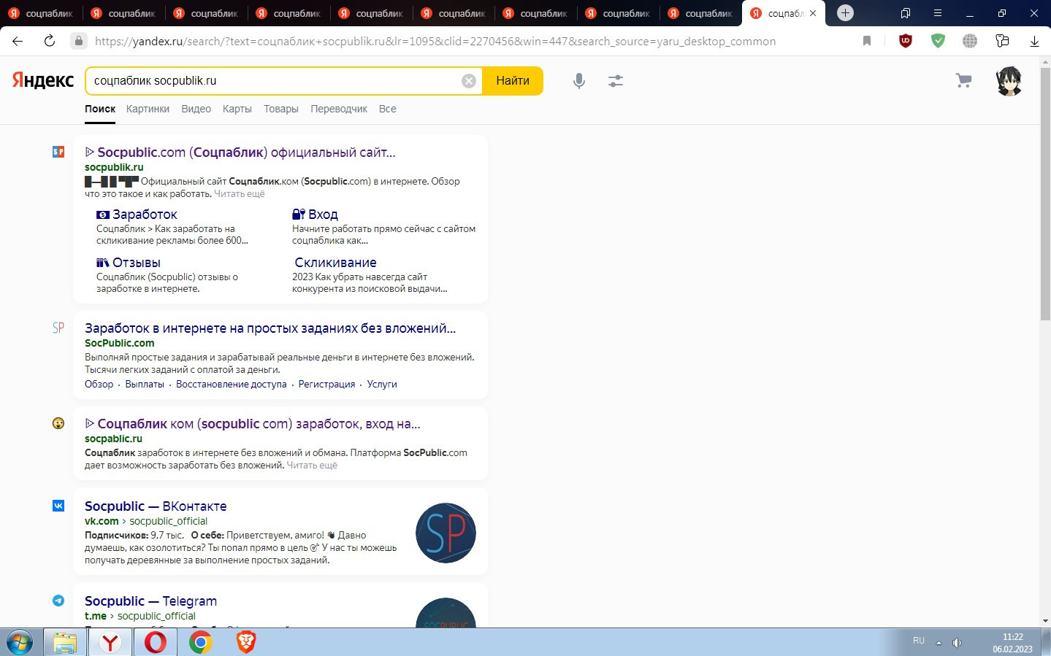Expand socpablic.ru snippet Читать ещё
This screenshot has width=1051, height=656.
(312, 466)
